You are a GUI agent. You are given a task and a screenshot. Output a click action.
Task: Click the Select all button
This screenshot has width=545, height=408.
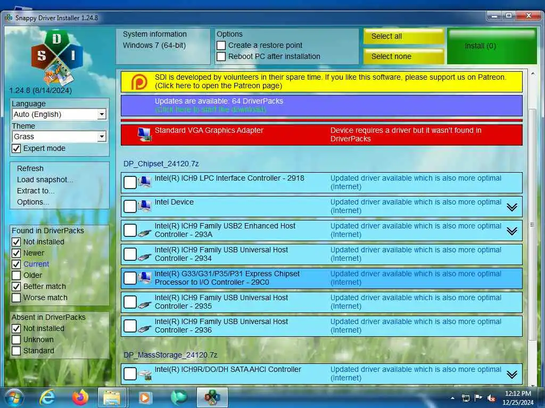(403, 37)
